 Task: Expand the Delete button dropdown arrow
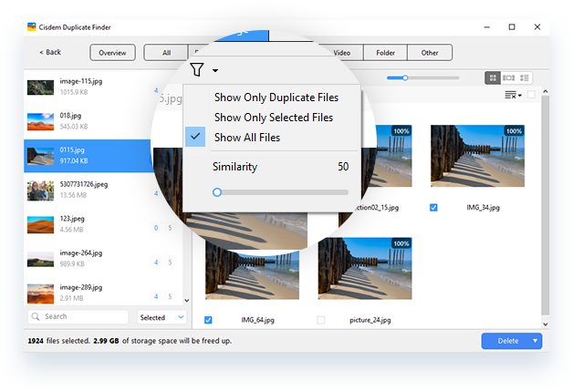tap(536, 341)
